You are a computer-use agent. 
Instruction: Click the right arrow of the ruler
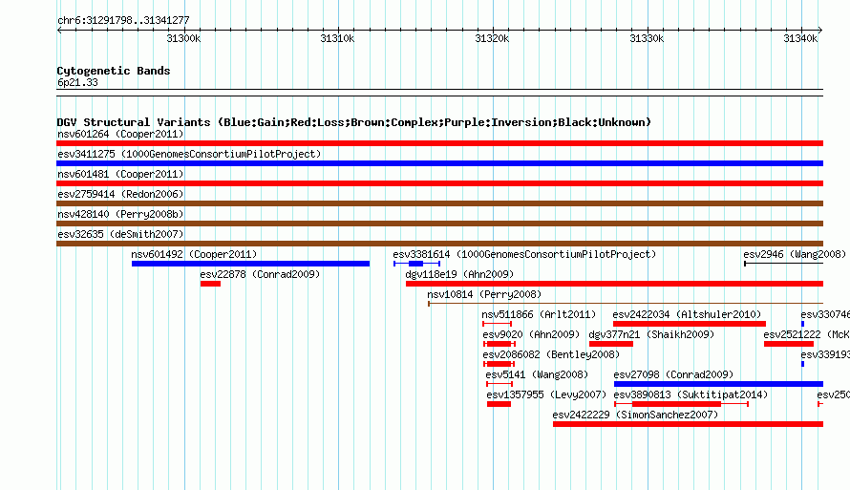(x=820, y=30)
